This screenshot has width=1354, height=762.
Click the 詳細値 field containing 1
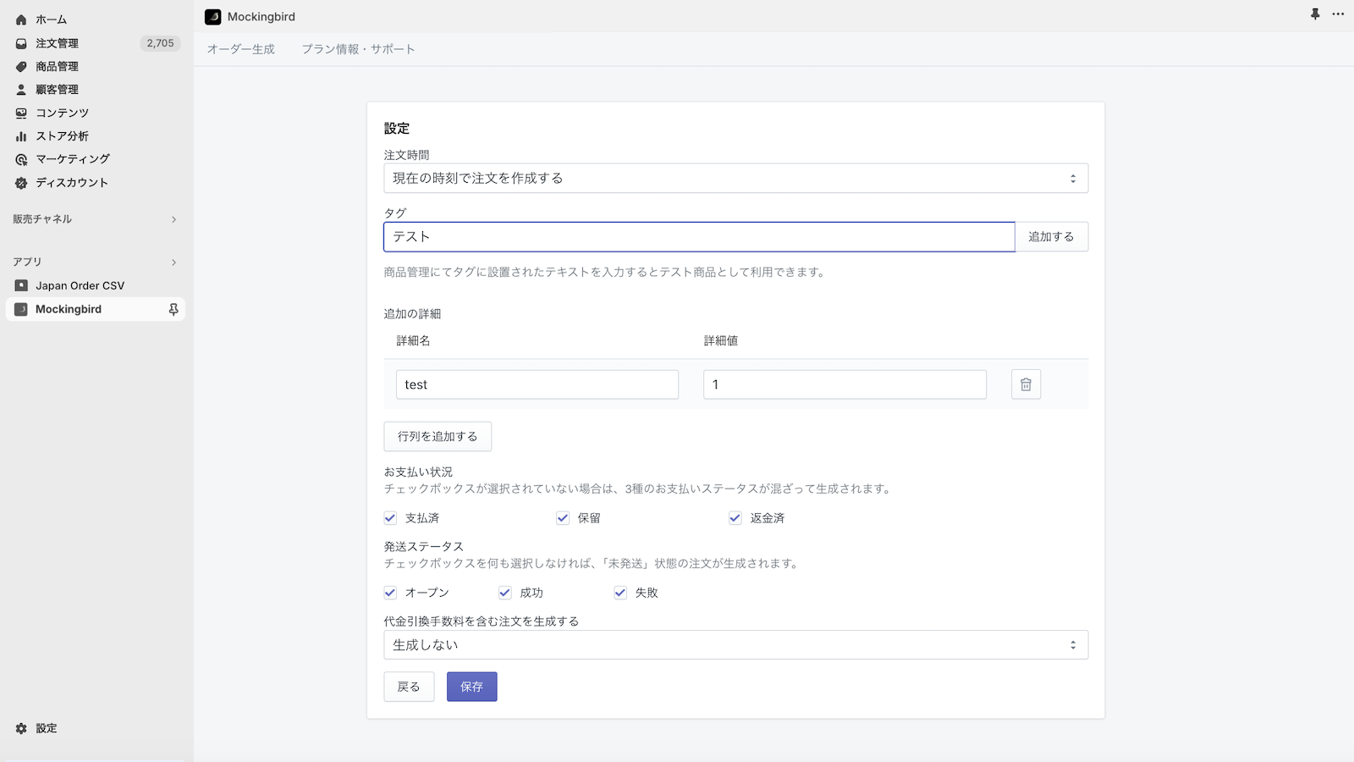[845, 384]
